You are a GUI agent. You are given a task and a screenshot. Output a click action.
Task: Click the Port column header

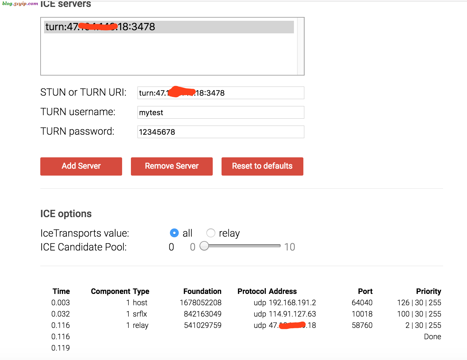365,291
